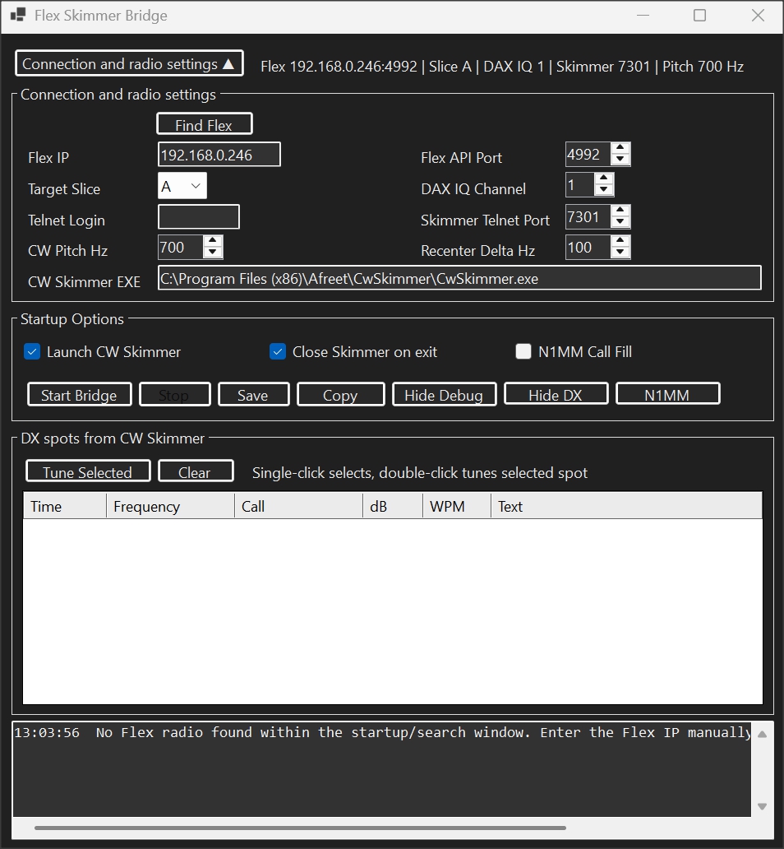Click the Hide Debug button

pyautogui.click(x=444, y=394)
